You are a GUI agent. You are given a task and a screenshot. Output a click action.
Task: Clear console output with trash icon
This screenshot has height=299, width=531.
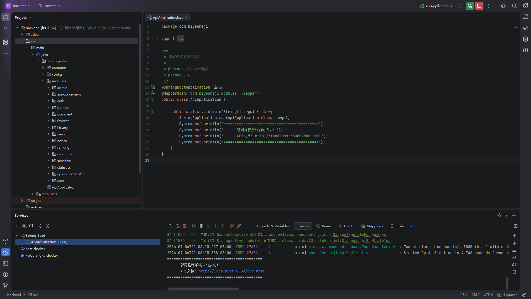[x=514, y=272]
